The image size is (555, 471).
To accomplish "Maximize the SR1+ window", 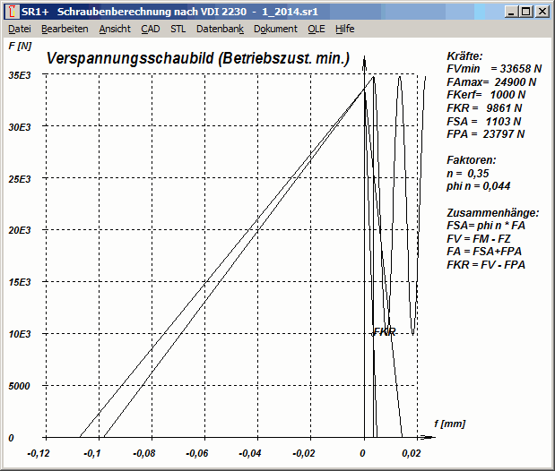I will 526,12.
